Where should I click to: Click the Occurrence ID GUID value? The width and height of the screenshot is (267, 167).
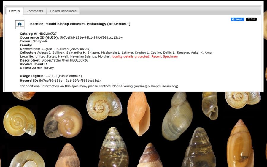tap(91, 37)
